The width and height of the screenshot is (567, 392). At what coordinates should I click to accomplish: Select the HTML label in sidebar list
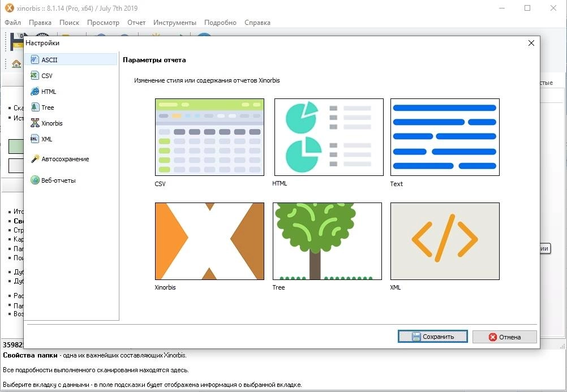(49, 92)
